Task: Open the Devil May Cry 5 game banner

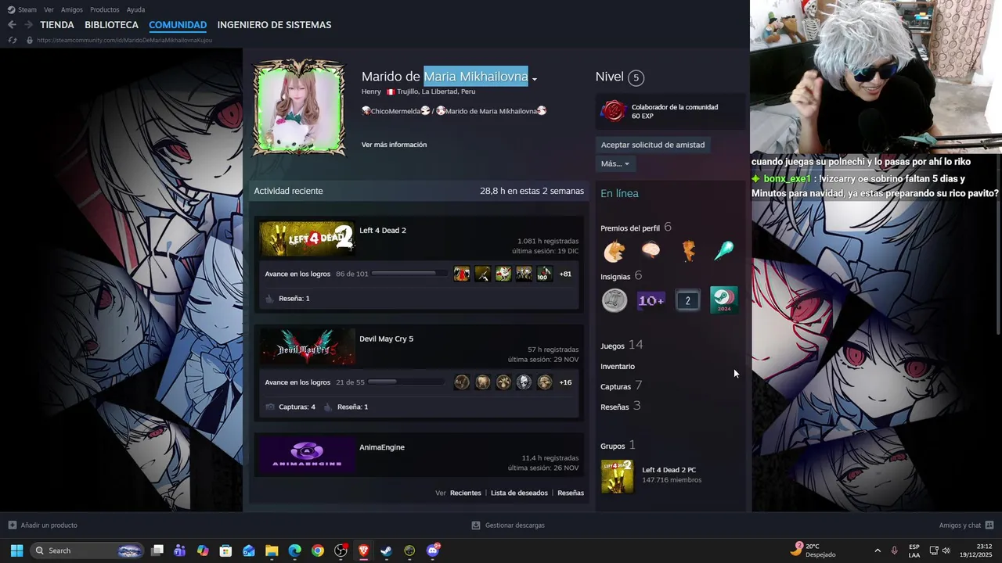Action: click(x=307, y=347)
